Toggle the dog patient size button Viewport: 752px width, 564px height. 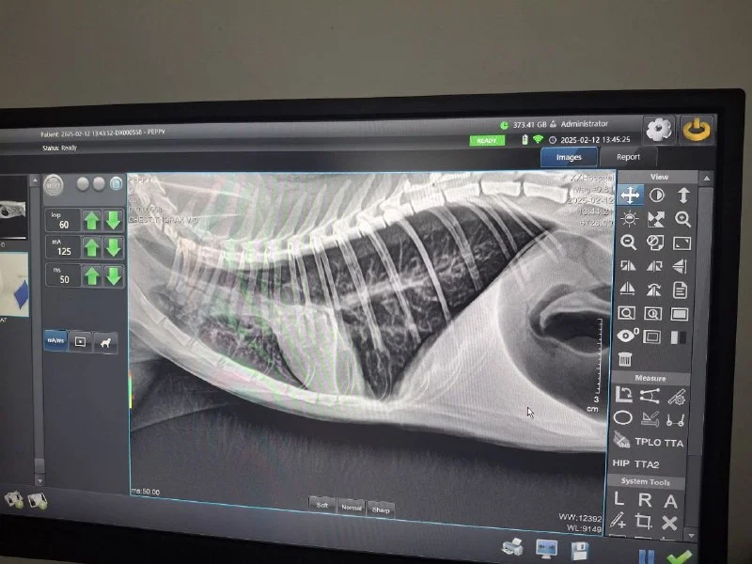click(x=106, y=343)
